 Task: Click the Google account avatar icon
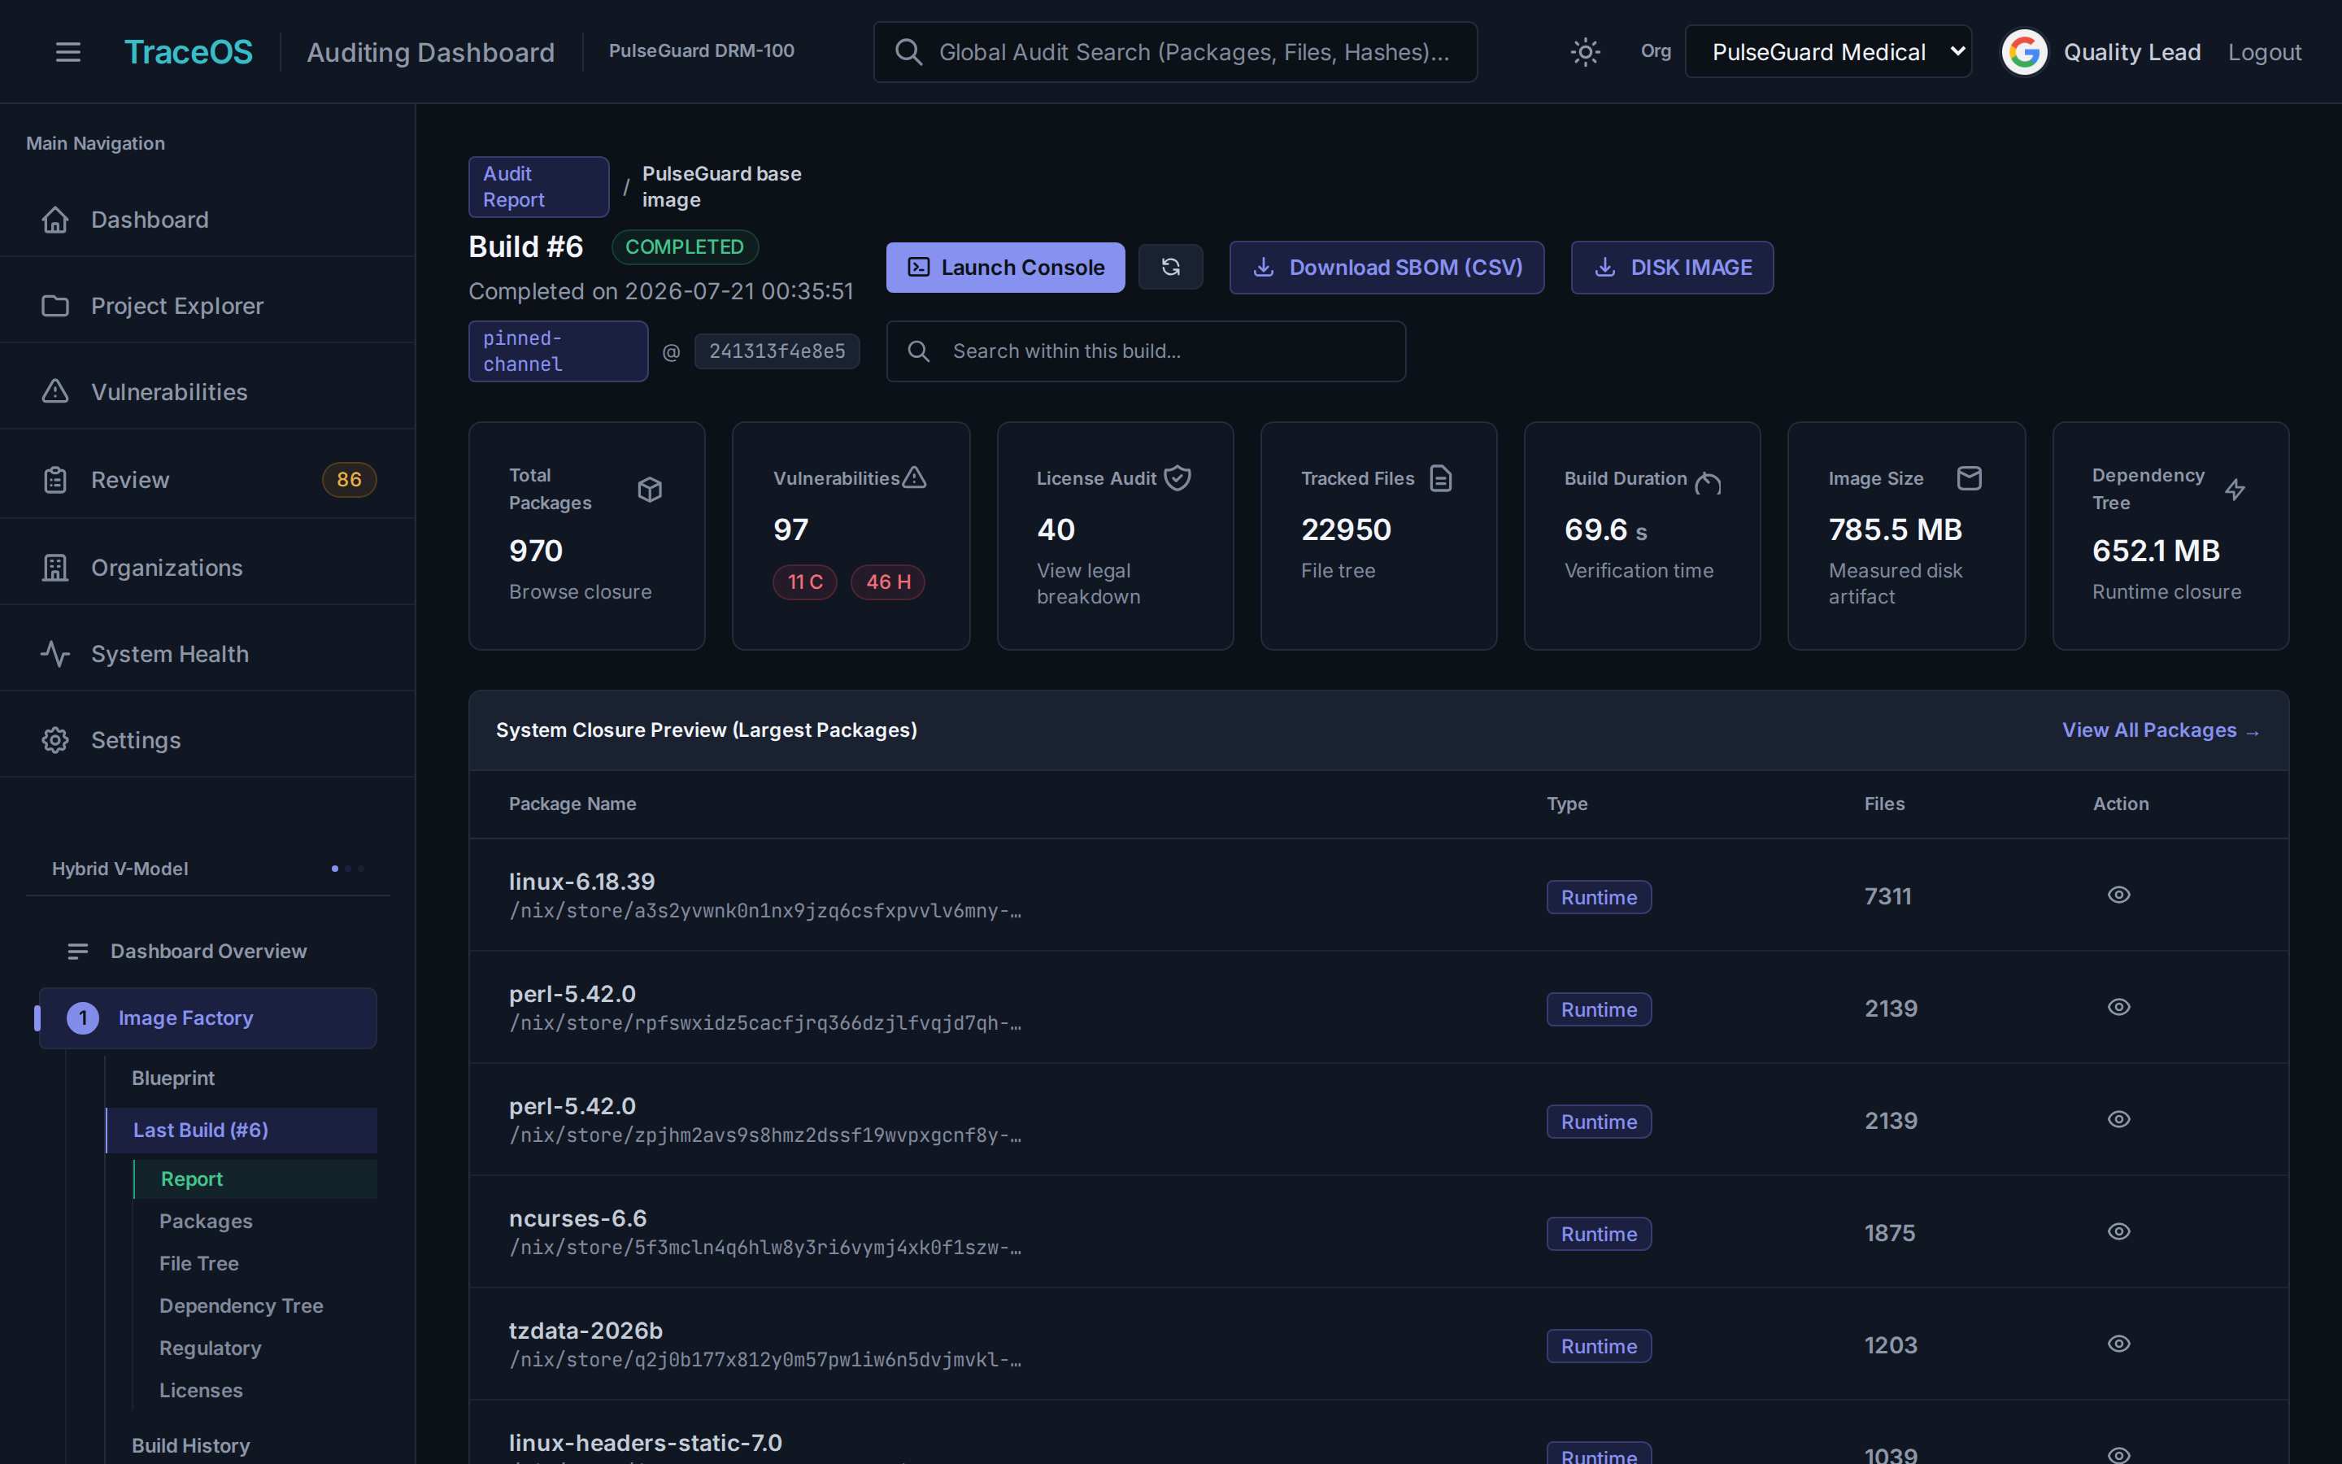tap(2025, 51)
